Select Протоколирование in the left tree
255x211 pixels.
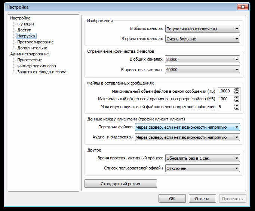point(35,42)
